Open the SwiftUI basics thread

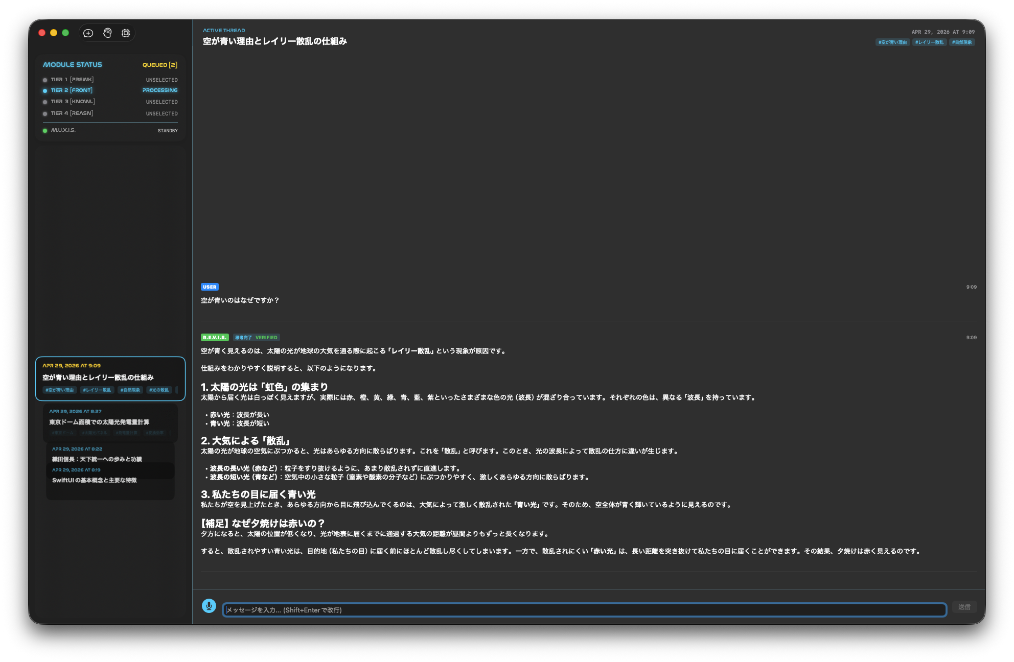pos(94,480)
